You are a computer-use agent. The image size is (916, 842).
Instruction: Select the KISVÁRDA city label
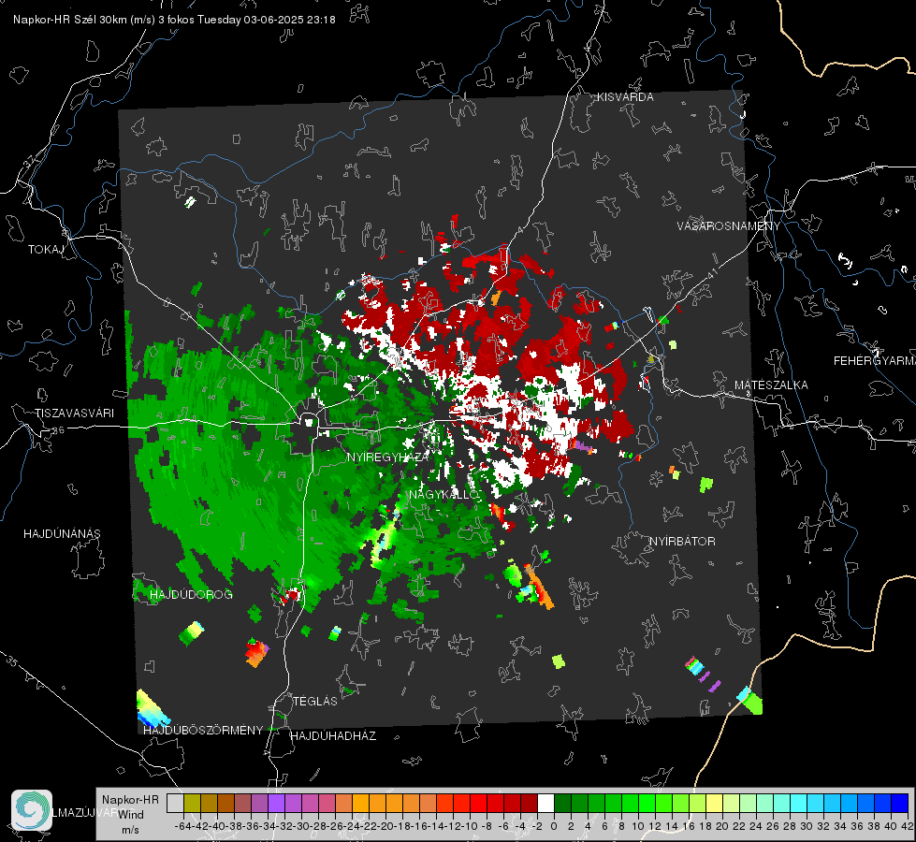(x=625, y=97)
